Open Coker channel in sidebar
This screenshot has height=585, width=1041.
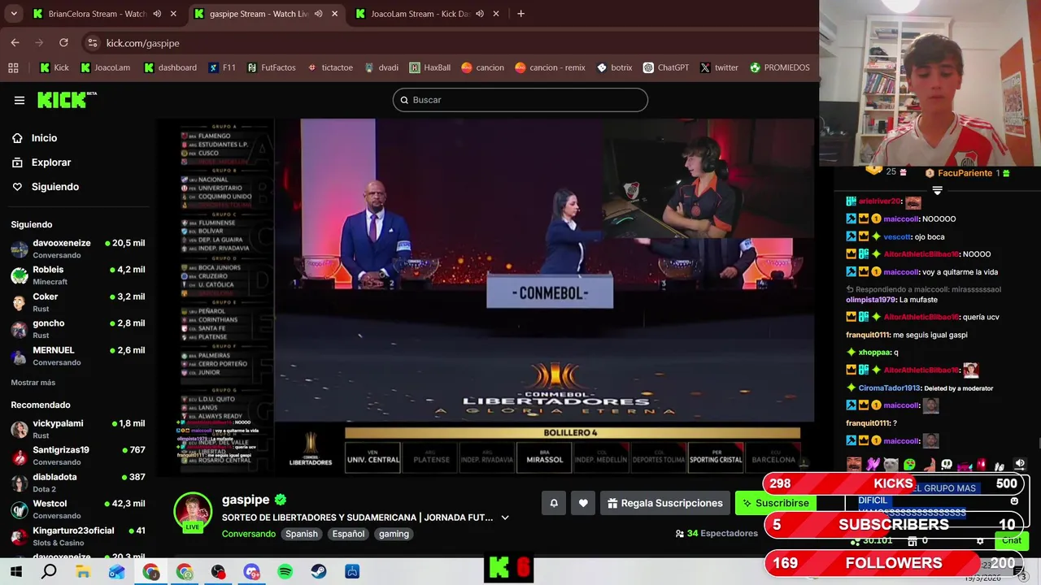(78, 302)
